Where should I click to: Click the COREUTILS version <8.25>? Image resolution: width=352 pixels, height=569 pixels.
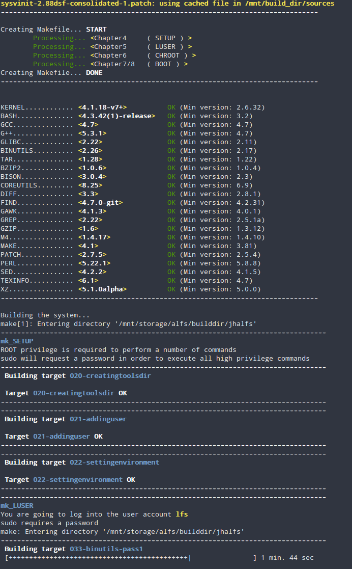click(90, 185)
